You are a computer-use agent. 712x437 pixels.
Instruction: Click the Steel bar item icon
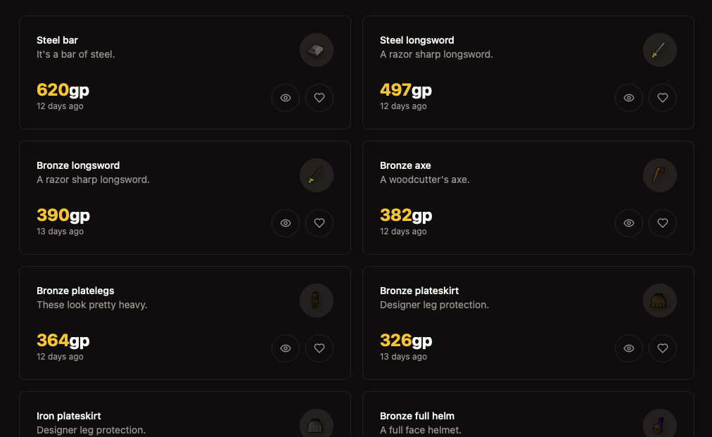tap(316, 49)
